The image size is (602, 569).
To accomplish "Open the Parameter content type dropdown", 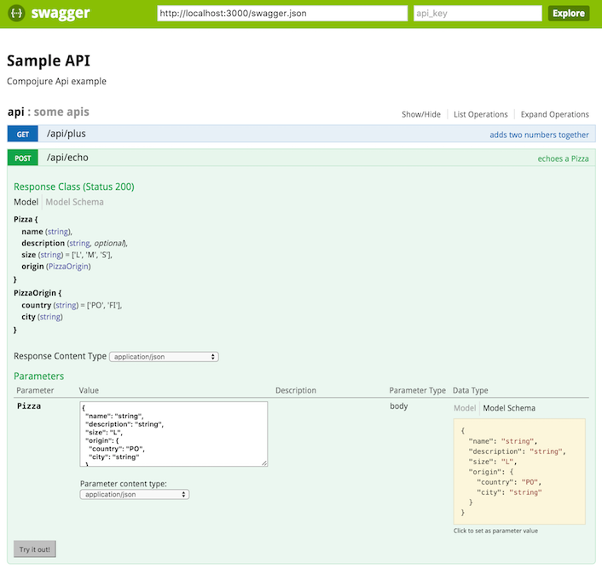I will pyautogui.click(x=134, y=494).
